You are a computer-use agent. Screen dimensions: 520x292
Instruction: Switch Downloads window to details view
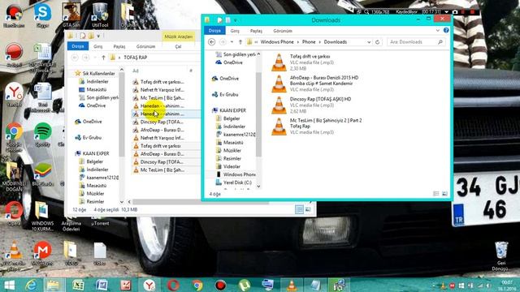[x=436, y=194]
